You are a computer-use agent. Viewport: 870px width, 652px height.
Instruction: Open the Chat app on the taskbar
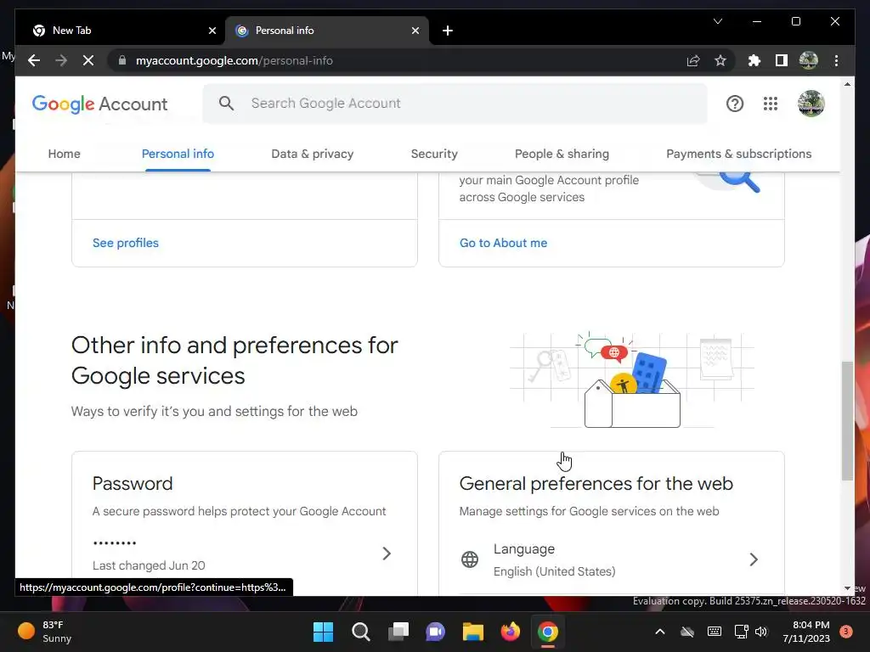click(x=436, y=632)
